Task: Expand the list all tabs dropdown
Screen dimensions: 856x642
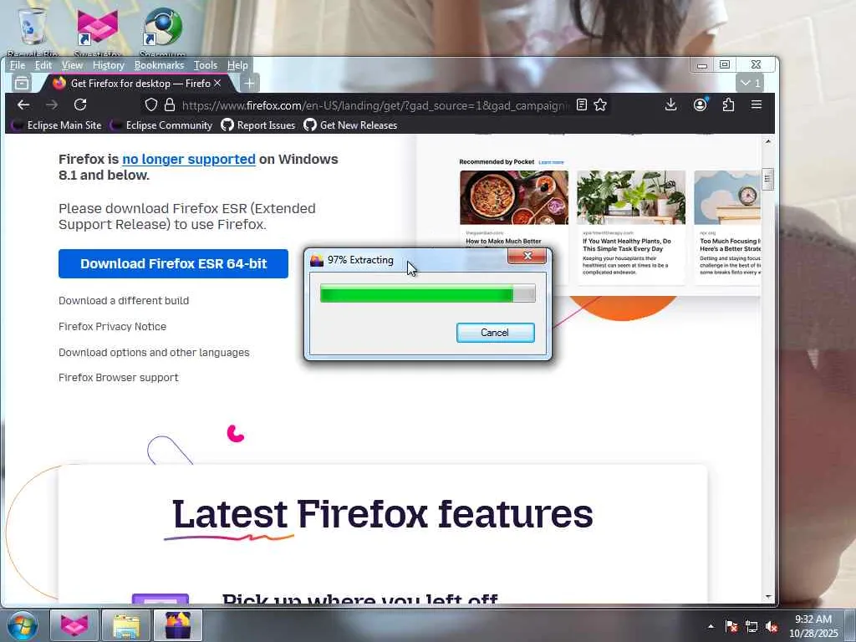Action: click(750, 84)
